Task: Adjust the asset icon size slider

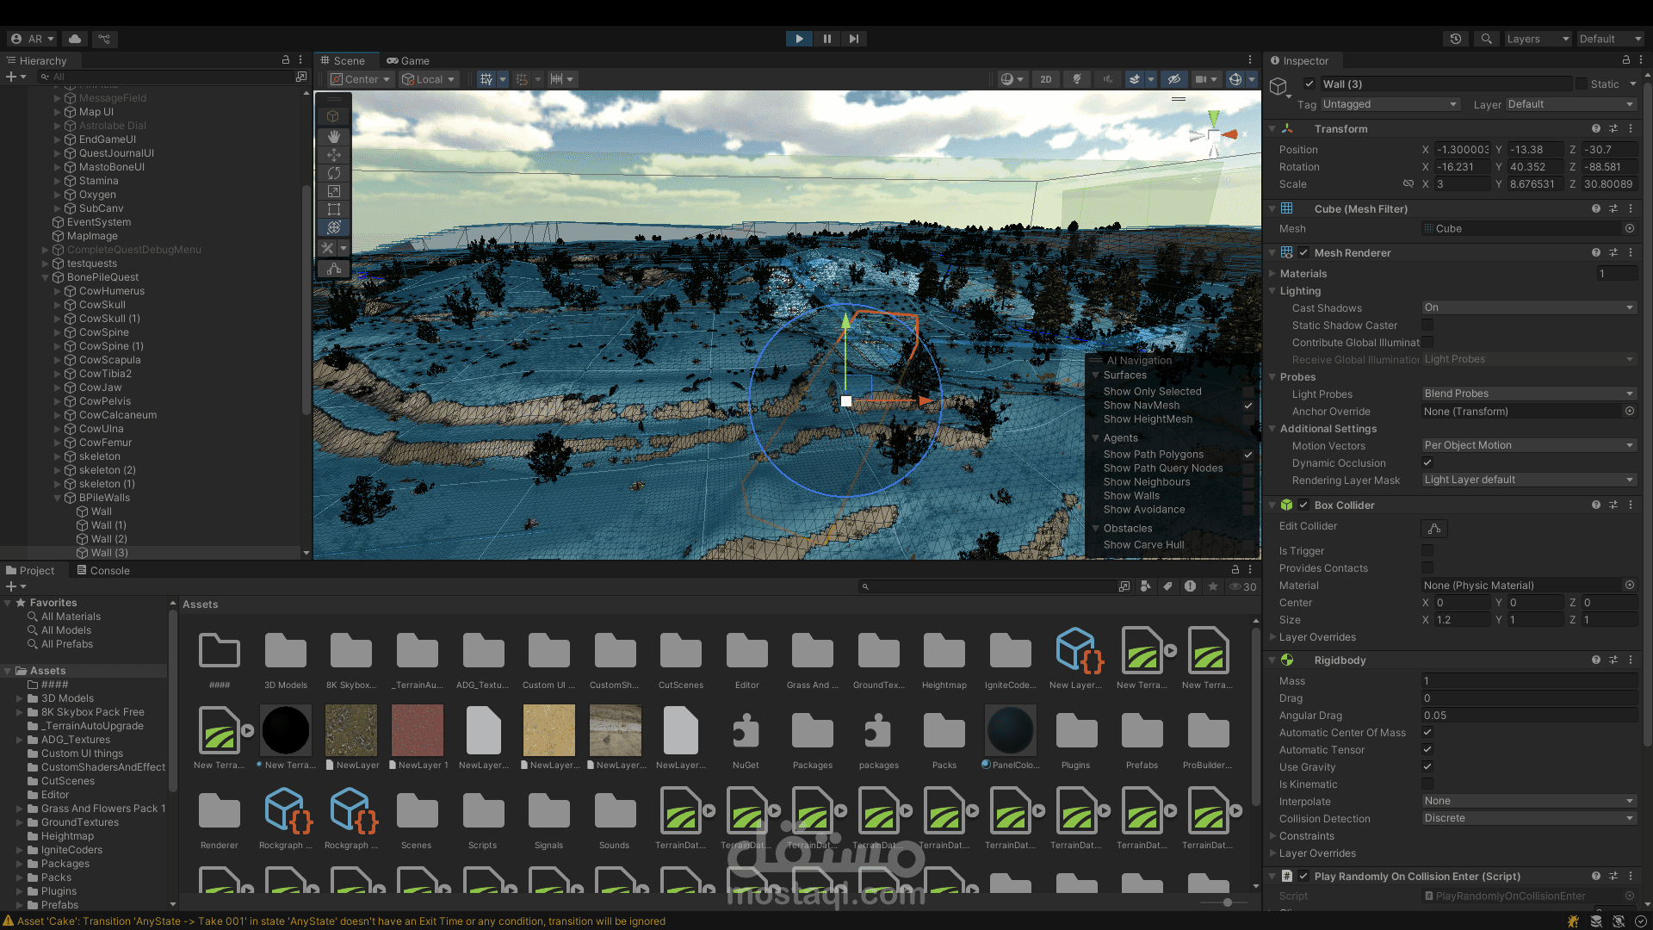Action: click(1228, 902)
